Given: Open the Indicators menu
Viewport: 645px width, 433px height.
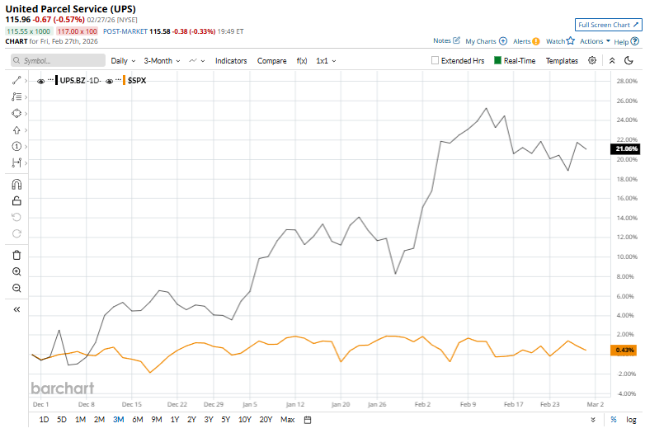Looking at the screenshot, I should 231,60.
